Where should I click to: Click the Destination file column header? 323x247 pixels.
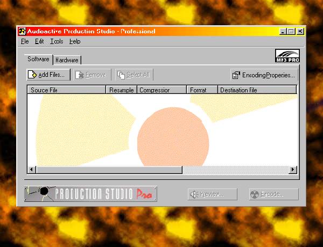[x=257, y=90]
